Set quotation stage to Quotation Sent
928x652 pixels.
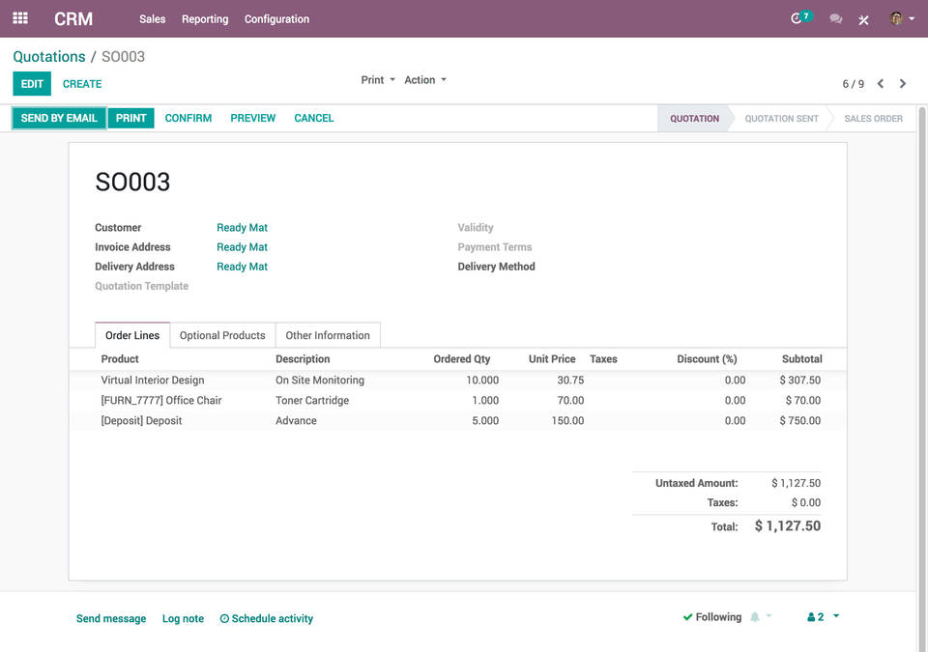779,117
